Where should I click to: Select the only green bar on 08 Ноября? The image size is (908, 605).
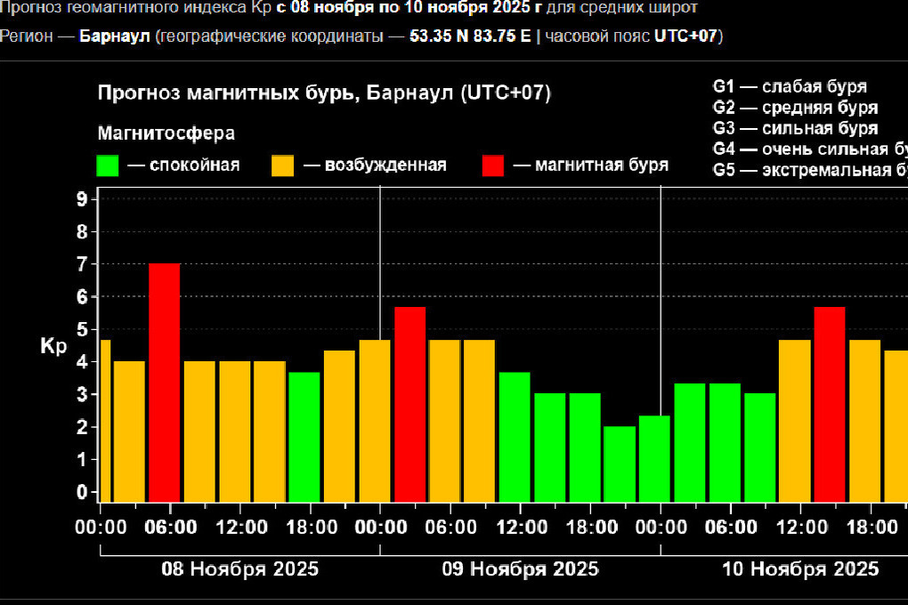(304, 437)
